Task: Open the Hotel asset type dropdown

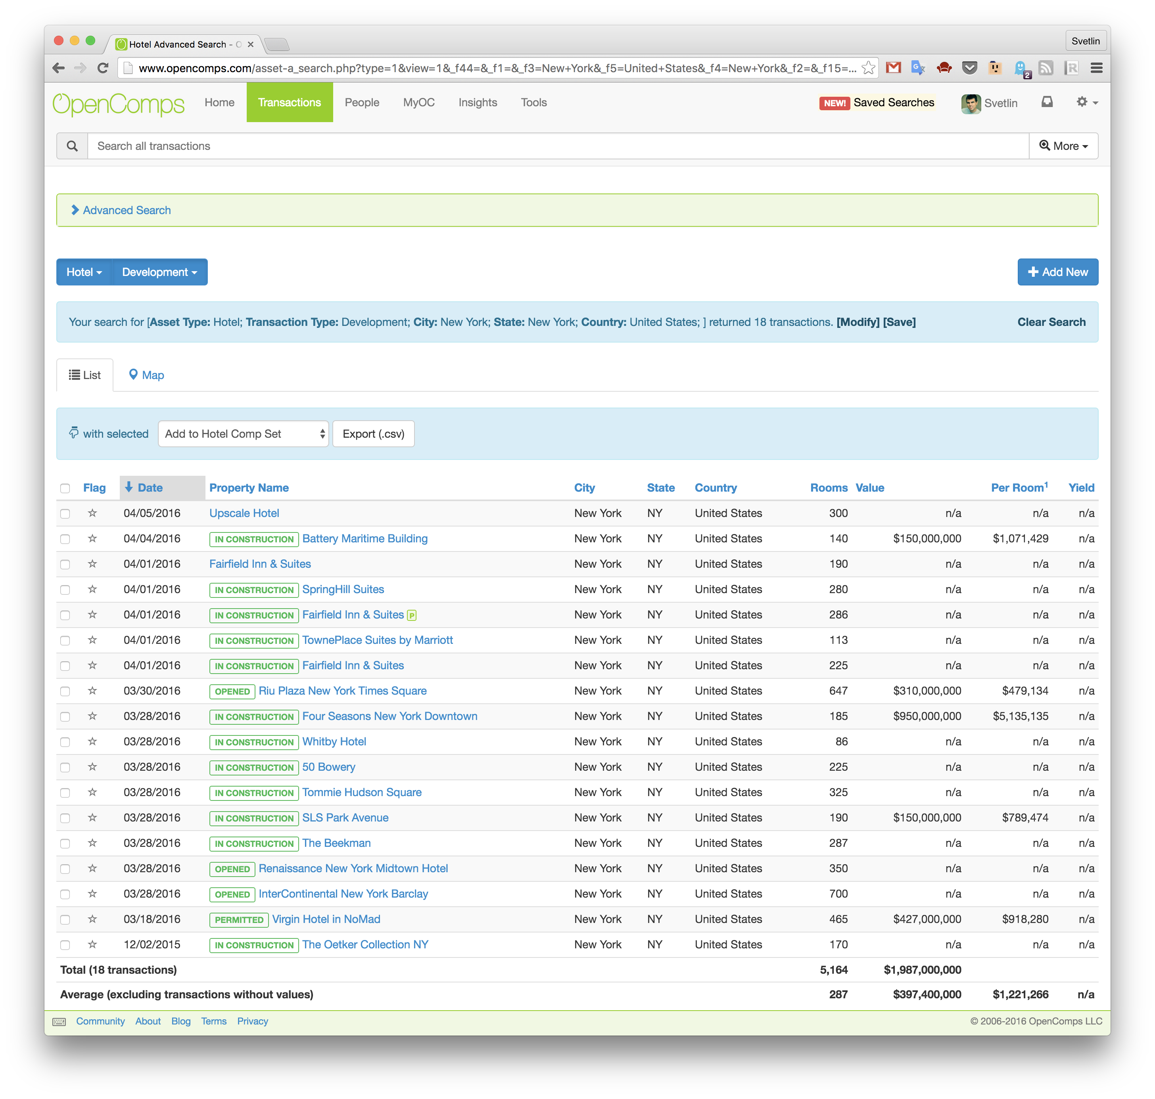Action: [84, 272]
